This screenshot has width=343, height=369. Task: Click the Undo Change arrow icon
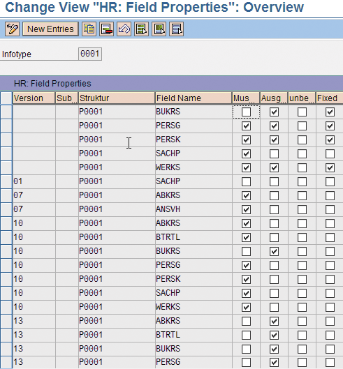[x=124, y=29]
